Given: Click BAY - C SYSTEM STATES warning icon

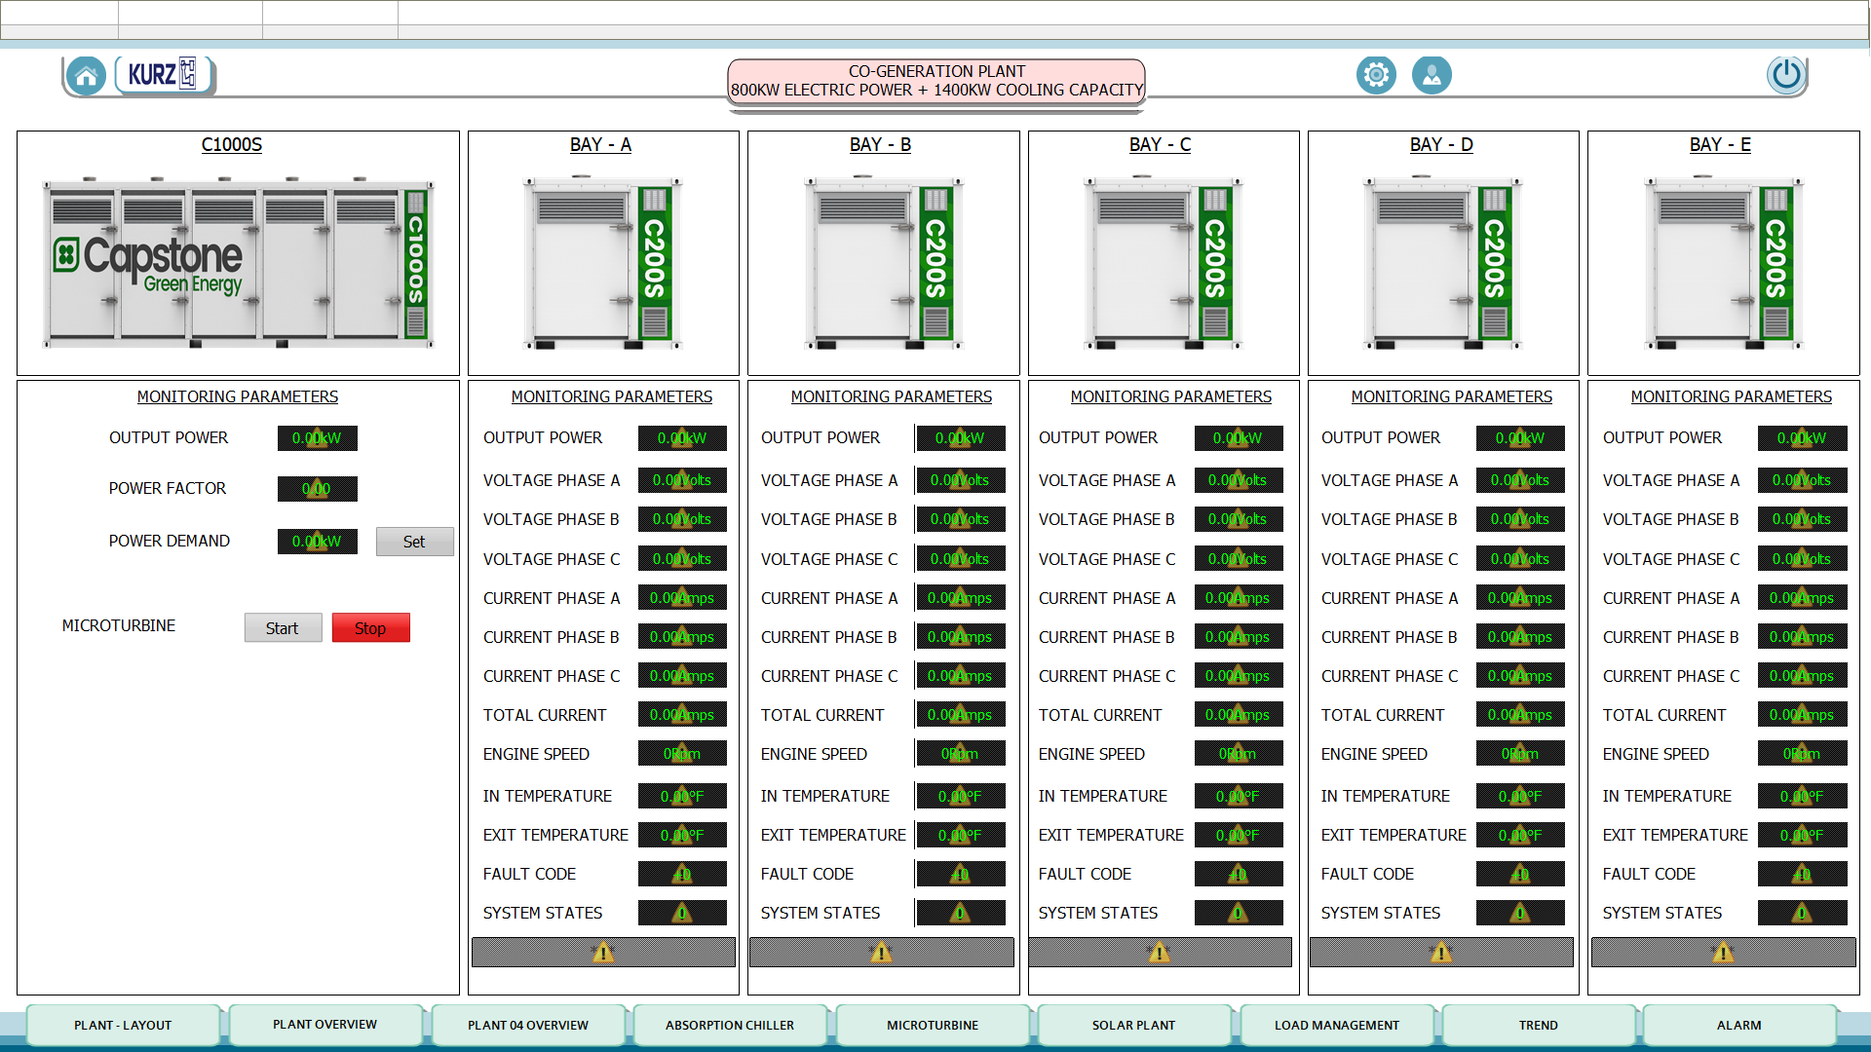Looking at the screenshot, I should point(1238,913).
